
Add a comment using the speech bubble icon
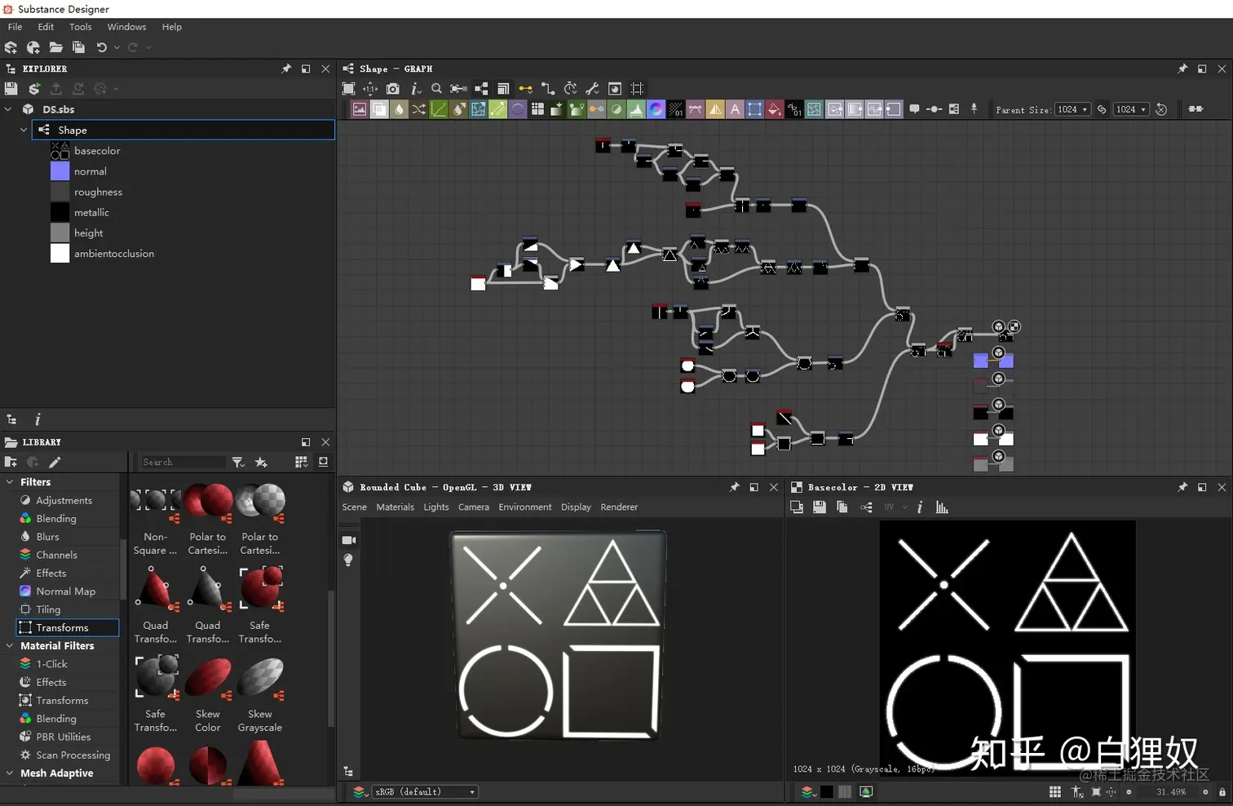click(914, 109)
